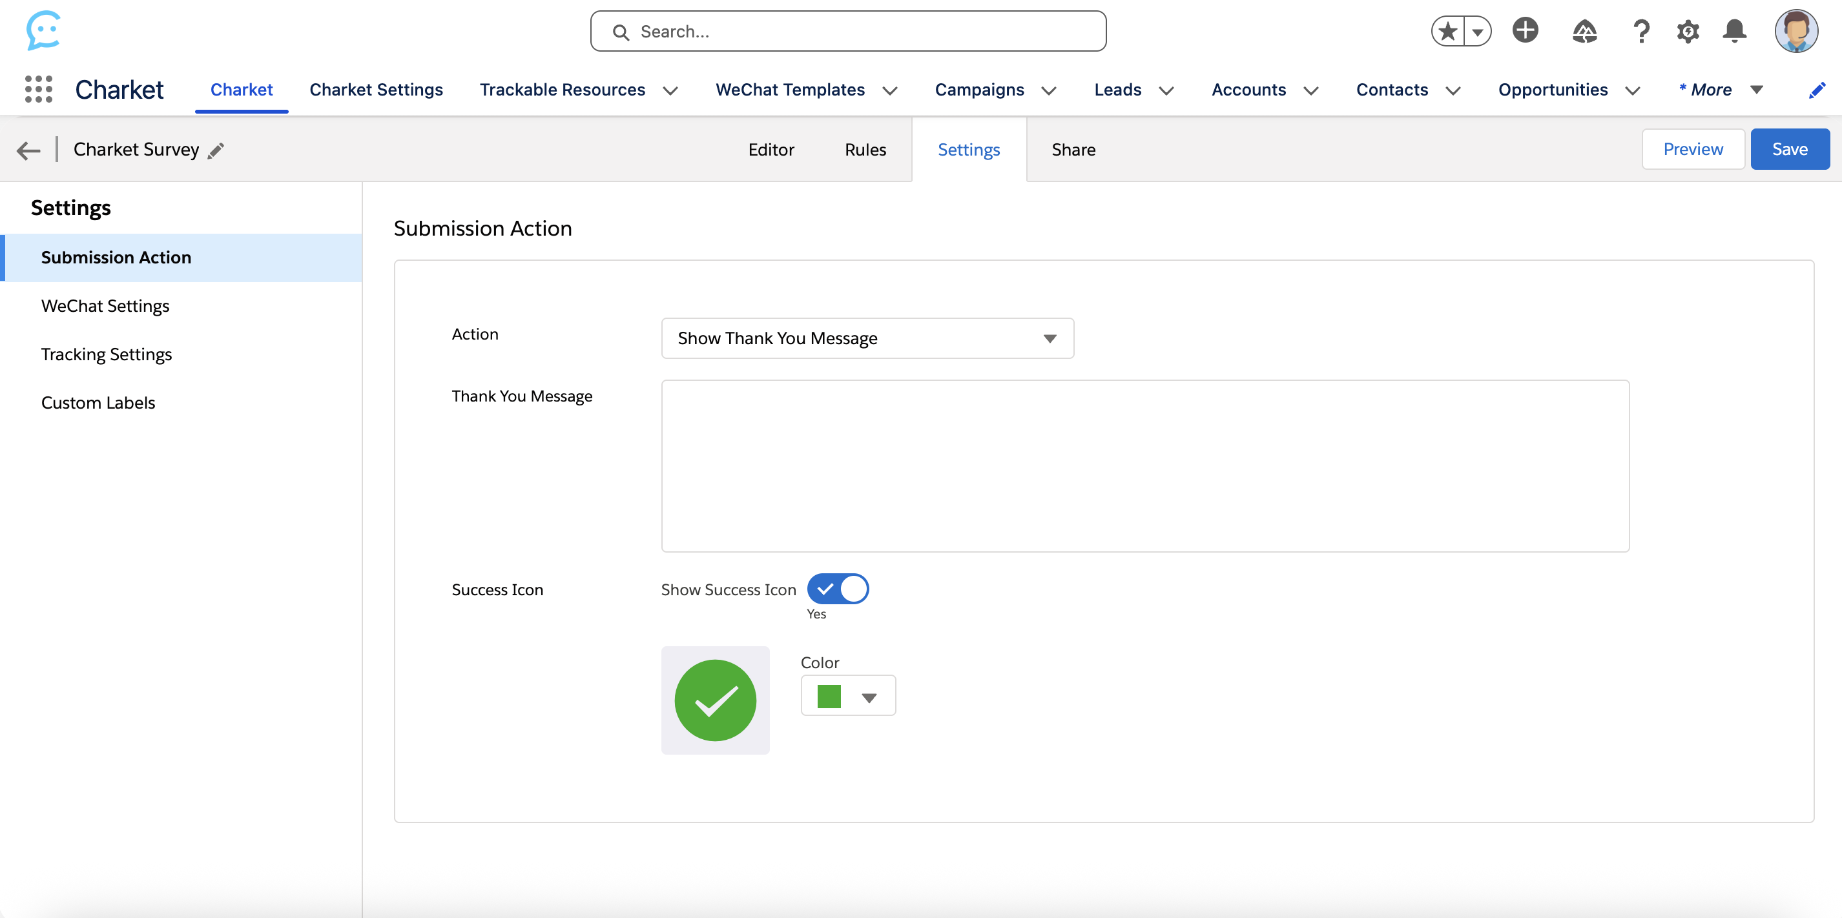The image size is (1842, 918).
Task: Click the notifications bell icon
Action: [1734, 31]
